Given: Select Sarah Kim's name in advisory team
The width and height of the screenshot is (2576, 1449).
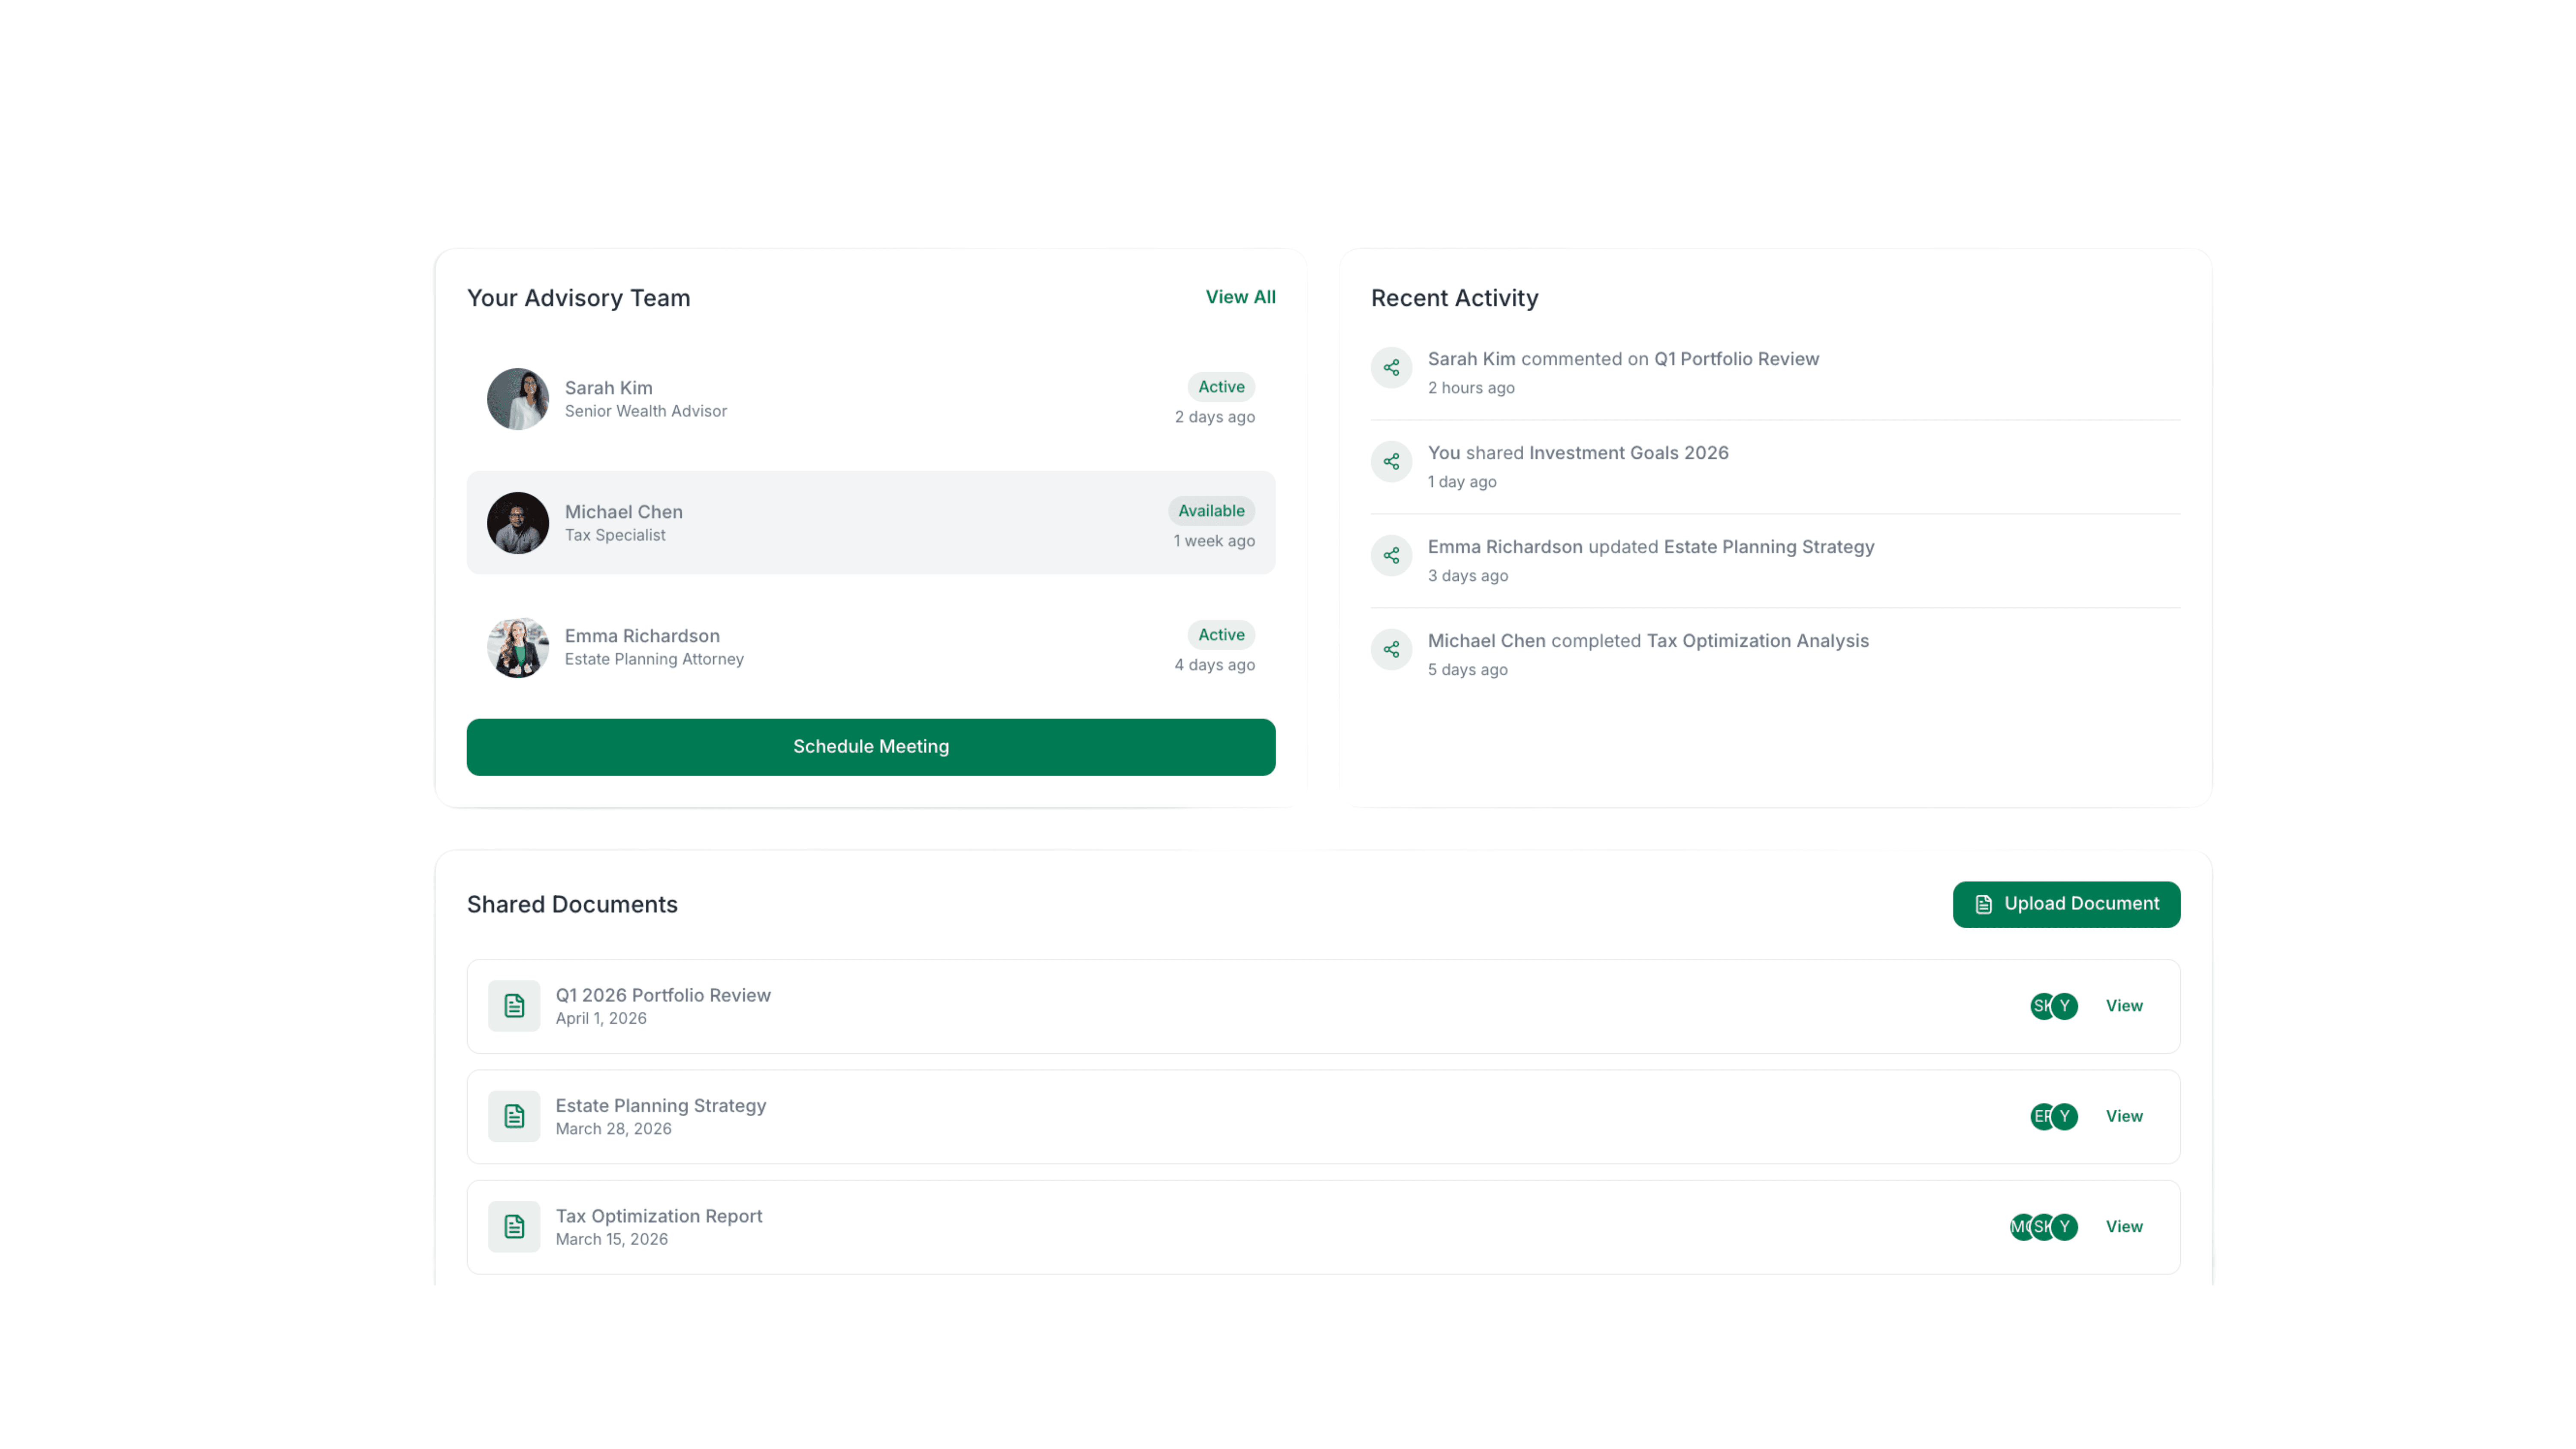Looking at the screenshot, I should (608, 388).
